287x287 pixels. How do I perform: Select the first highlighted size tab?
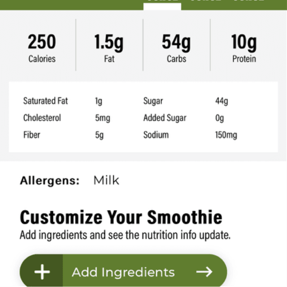(162, 2)
